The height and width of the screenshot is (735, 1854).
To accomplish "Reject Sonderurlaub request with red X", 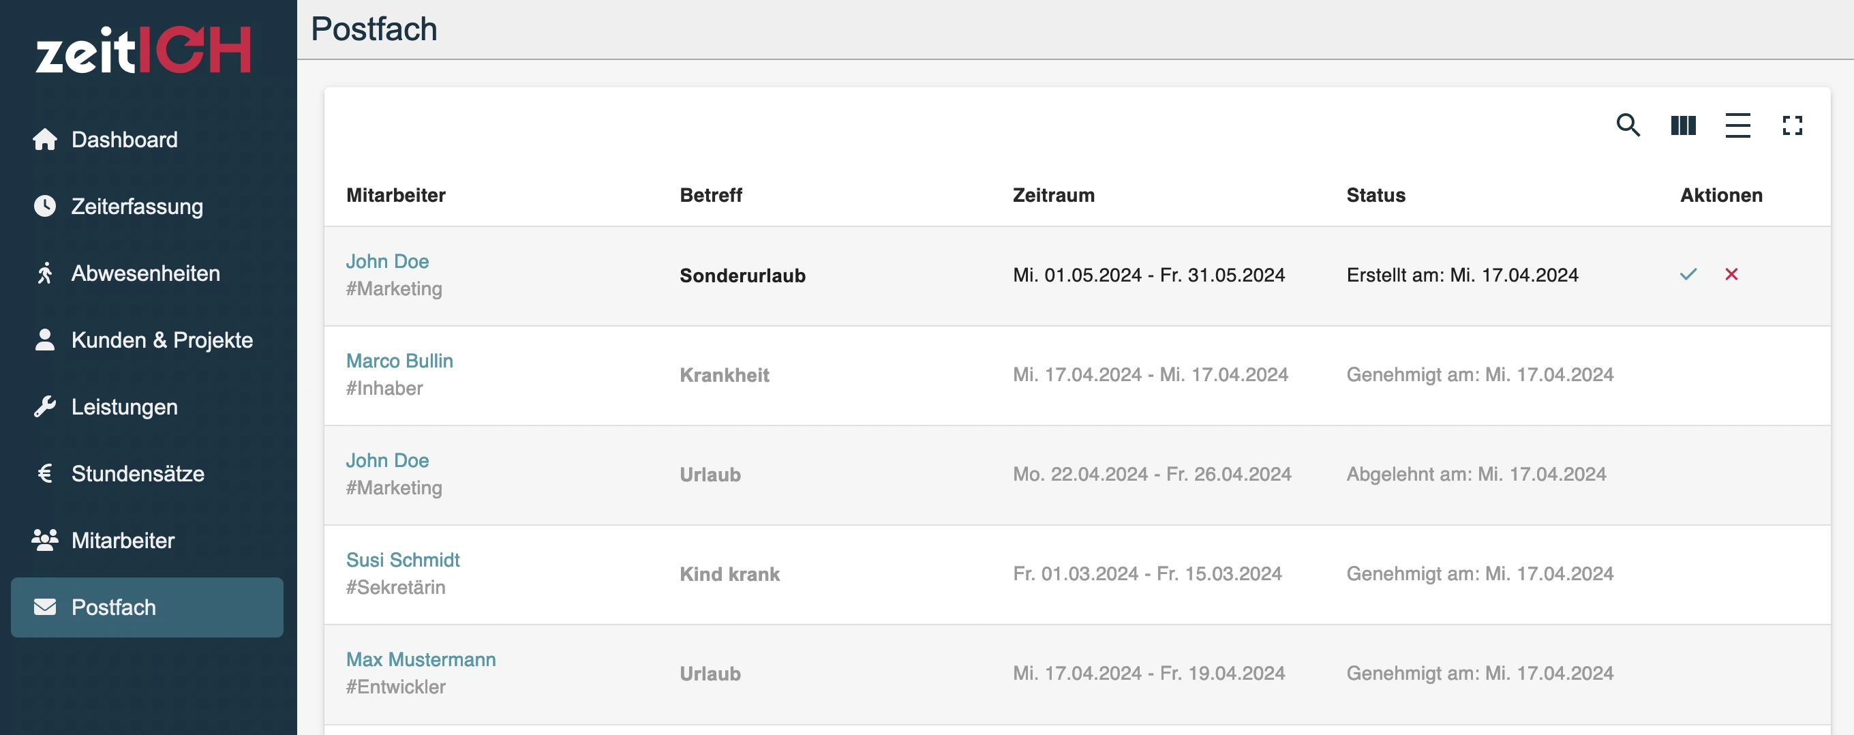I will click(1731, 274).
